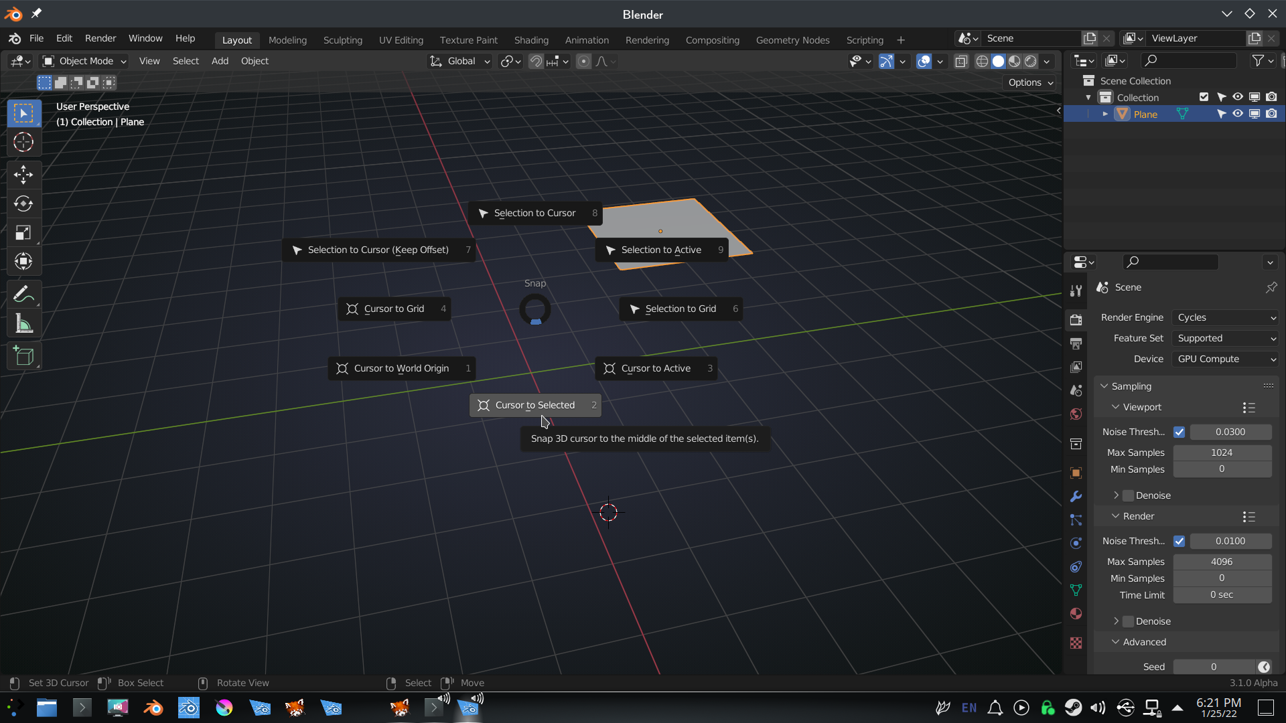Click the Options button in viewport header
1286x723 pixels.
pos(1030,82)
